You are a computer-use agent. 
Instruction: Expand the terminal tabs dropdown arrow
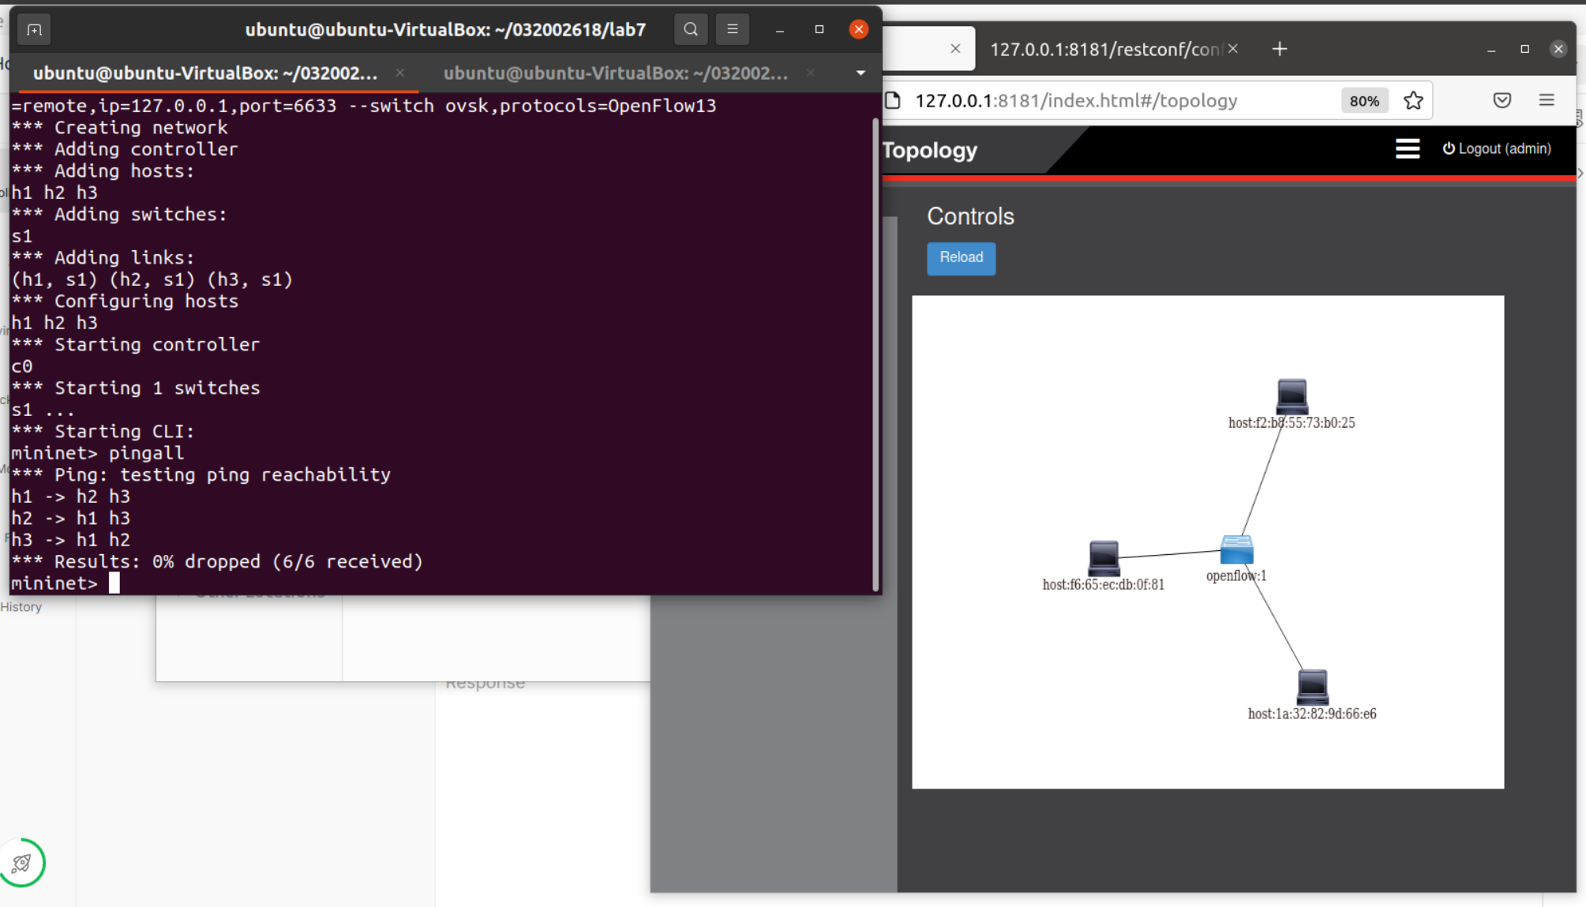[860, 73]
